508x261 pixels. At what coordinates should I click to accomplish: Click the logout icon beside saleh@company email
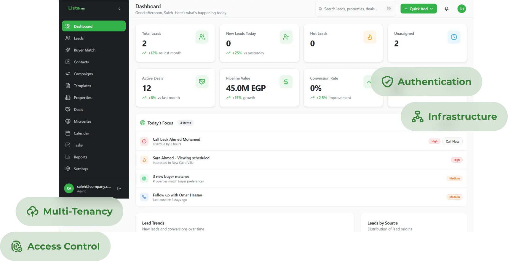pyautogui.click(x=119, y=188)
